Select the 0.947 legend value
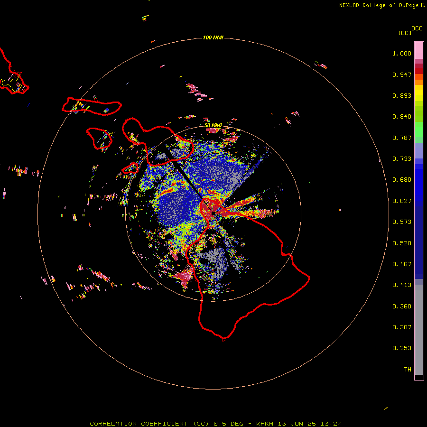 click(402, 74)
